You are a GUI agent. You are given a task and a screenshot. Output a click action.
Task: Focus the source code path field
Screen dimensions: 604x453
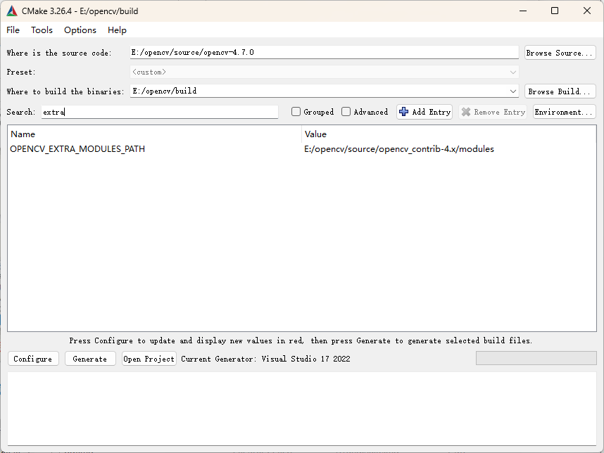pos(325,52)
